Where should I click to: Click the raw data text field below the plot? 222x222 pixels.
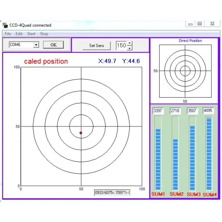(112, 193)
